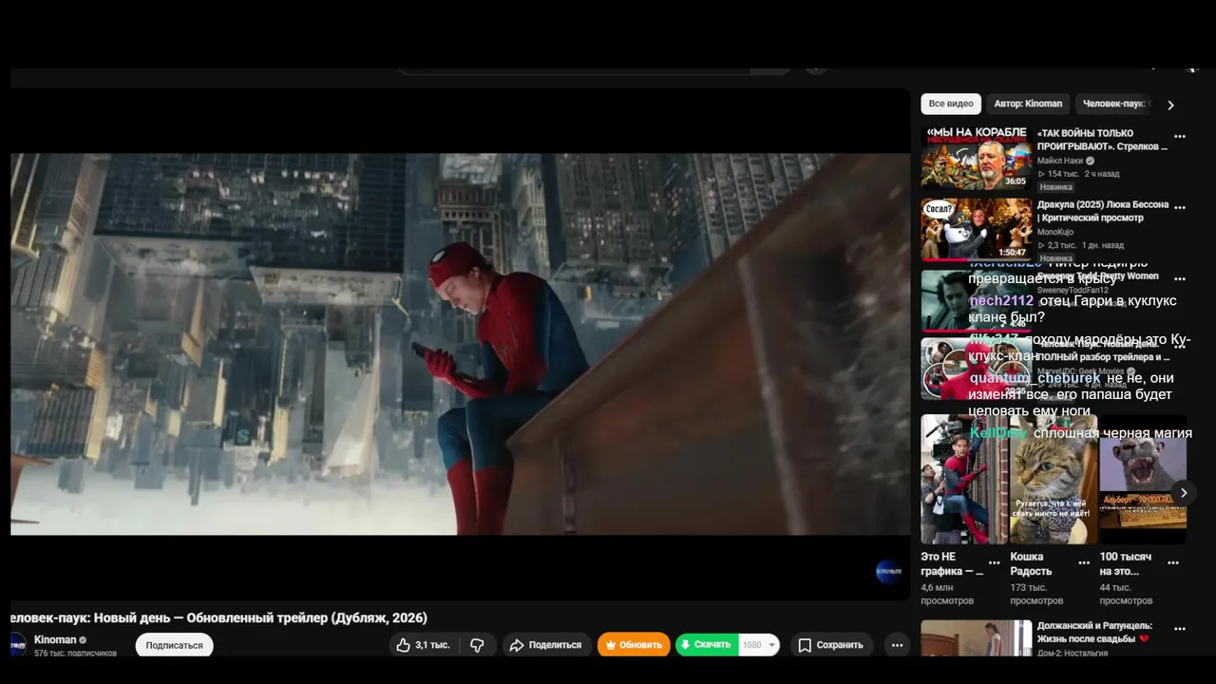The width and height of the screenshot is (1216, 684).
Task: Open the Дракула (2025) video thumbnail
Action: coord(977,229)
